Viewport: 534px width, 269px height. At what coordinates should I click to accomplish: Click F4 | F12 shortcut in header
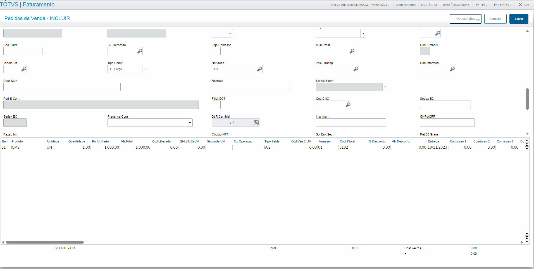(x=481, y=5)
